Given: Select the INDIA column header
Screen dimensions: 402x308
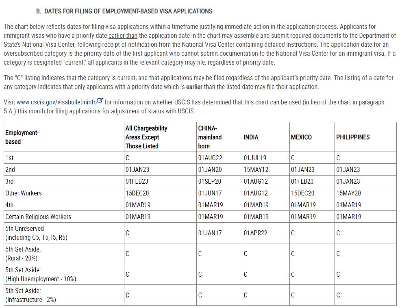Looking at the screenshot, I should click(251, 137).
